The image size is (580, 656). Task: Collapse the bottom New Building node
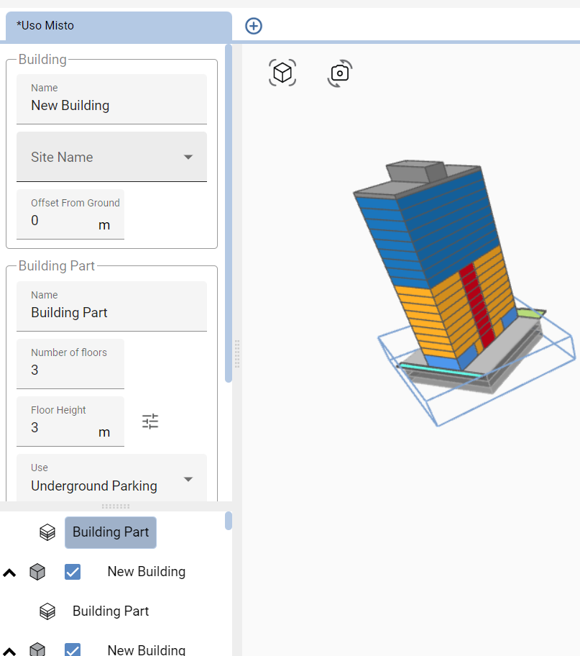[9, 652]
